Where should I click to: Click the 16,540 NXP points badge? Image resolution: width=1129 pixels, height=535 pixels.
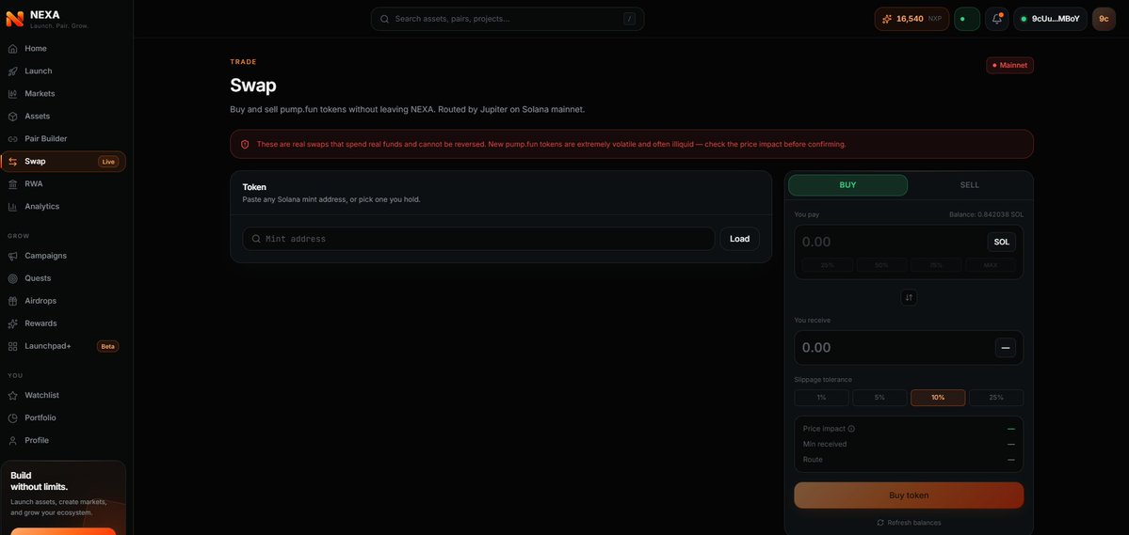(911, 19)
